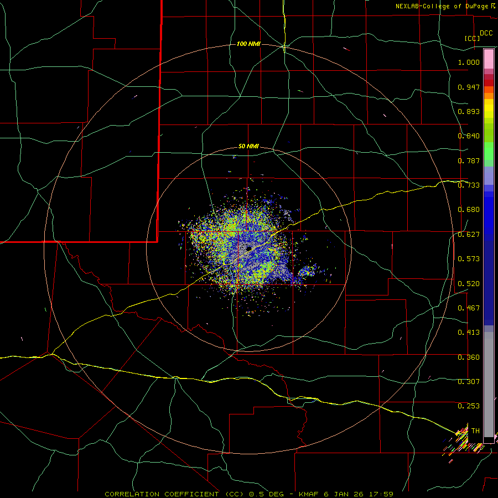The height and width of the screenshot is (498, 498).
Task: Pick the pink swatch at top of legend
Action: coord(489,59)
